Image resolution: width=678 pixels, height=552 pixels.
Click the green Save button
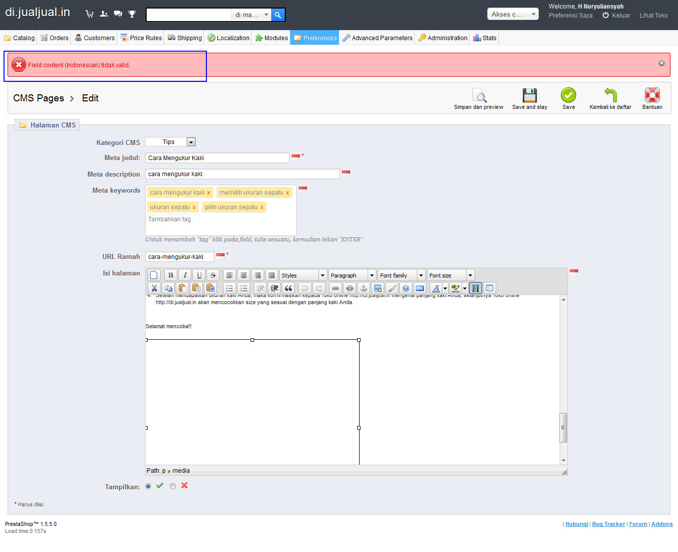click(x=569, y=99)
